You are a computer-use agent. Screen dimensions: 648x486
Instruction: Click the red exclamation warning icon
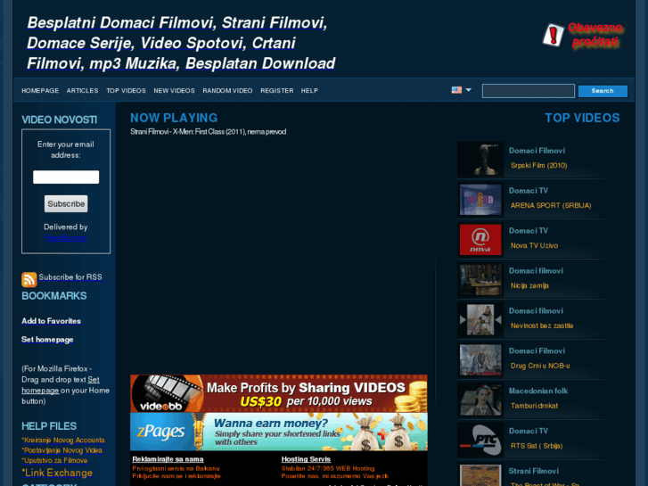coord(553,35)
